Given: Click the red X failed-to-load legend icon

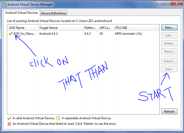Looking at the screenshot, I should coord(9,124).
